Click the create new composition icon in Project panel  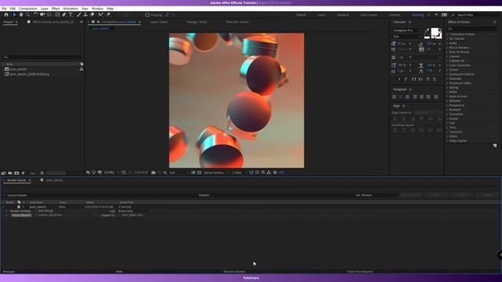pyautogui.click(x=16, y=173)
